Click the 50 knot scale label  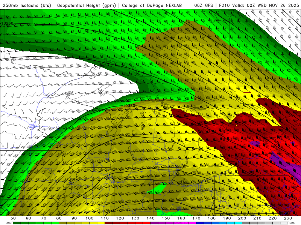pyautogui.click(x=13, y=218)
